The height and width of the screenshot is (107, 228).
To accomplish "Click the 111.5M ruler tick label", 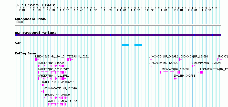I will pos(93,10).
